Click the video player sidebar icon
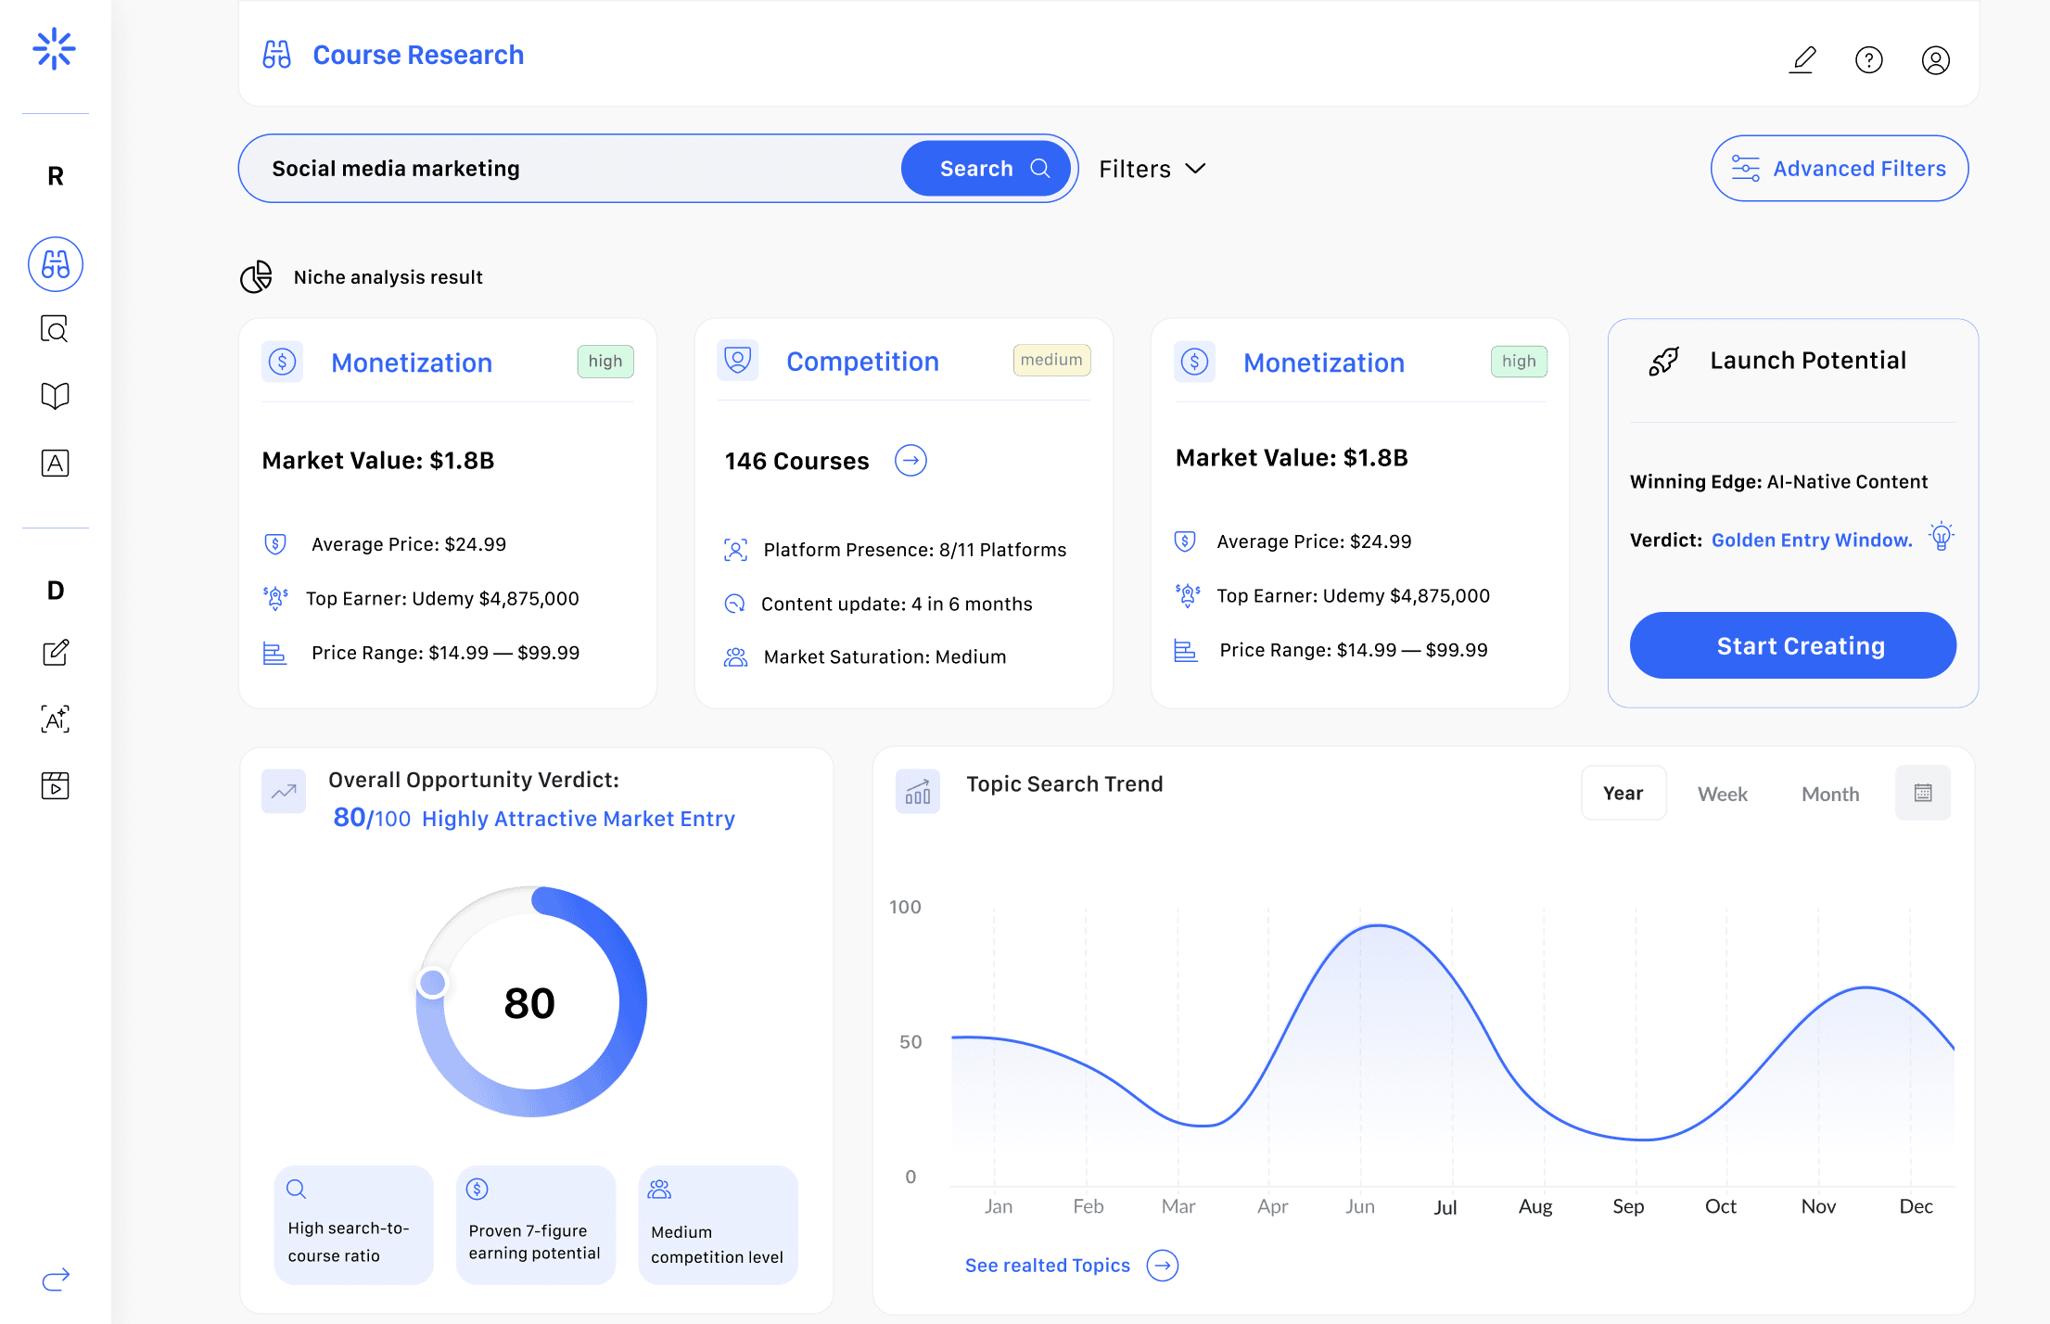The height and width of the screenshot is (1324, 2050). (x=56, y=785)
